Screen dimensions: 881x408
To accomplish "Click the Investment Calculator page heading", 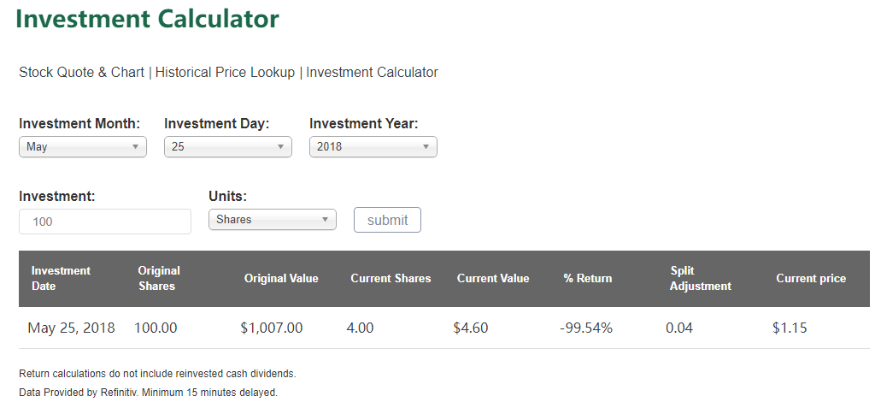I will point(147,19).
